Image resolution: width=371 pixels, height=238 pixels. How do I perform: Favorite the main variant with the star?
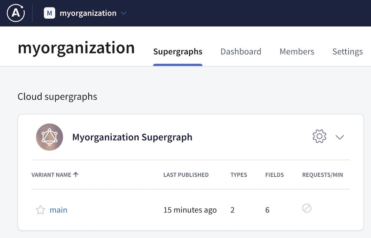click(x=40, y=210)
